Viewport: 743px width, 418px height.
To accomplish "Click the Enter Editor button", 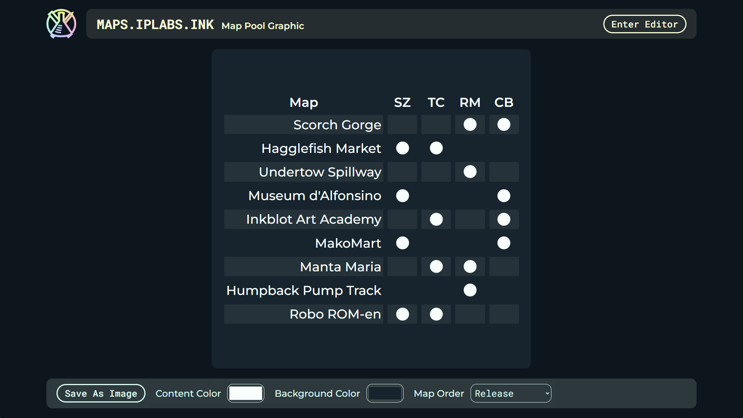I will click(x=644, y=24).
